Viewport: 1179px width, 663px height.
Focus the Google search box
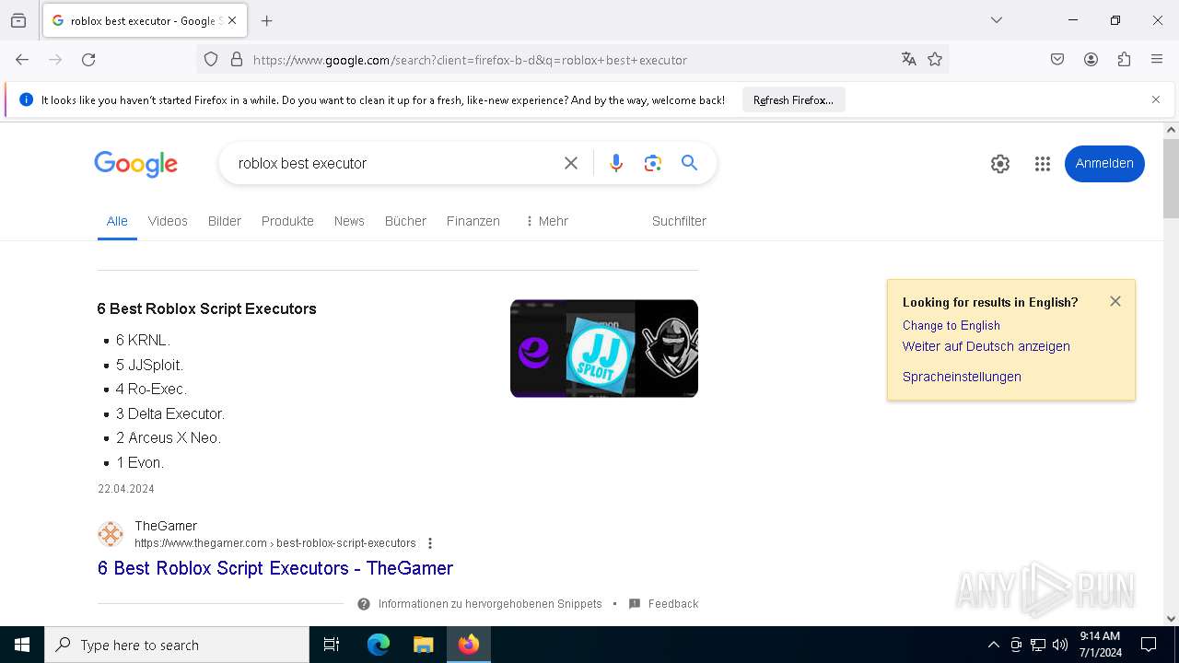(391, 163)
